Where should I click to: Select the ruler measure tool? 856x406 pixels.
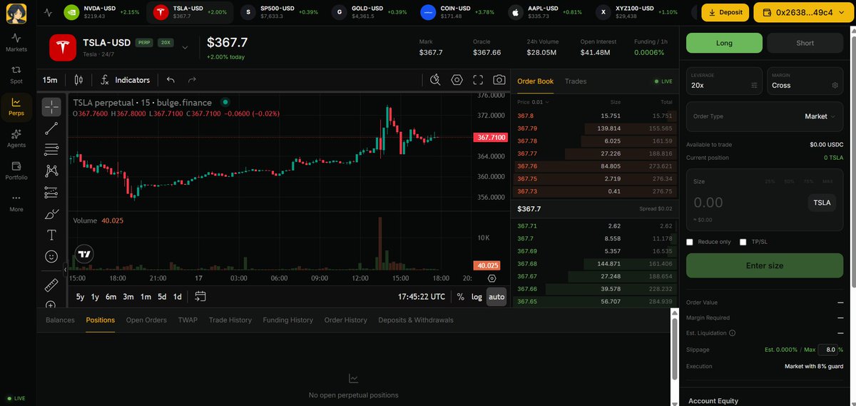[51, 285]
